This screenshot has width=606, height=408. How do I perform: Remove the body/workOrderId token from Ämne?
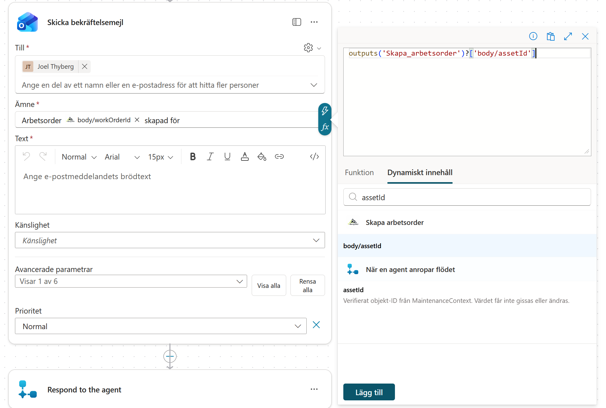click(137, 120)
